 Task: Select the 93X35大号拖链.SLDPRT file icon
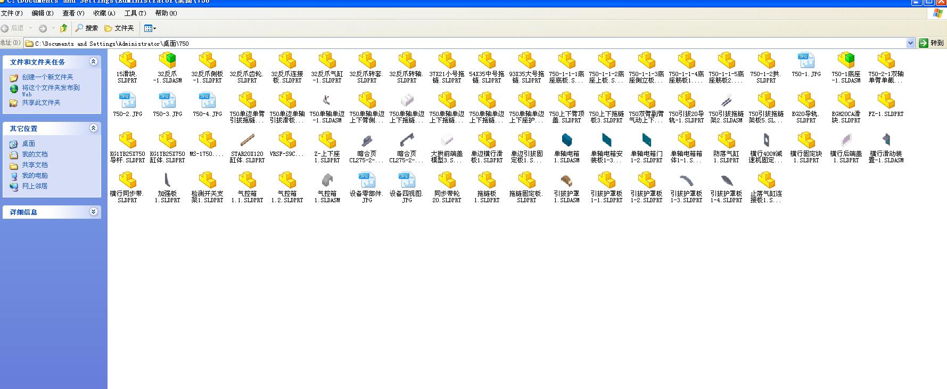[526, 60]
